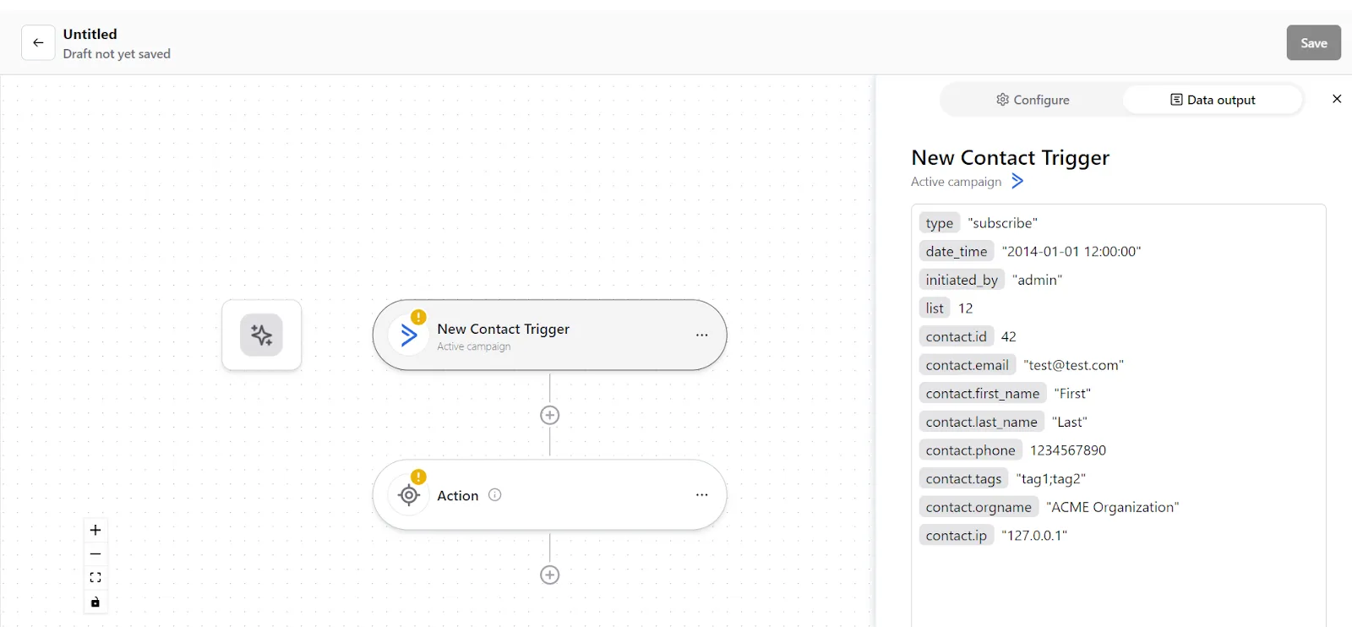This screenshot has height=627, width=1352.
Task: Select the contact.id field tag
Action: click(x=957, y=337)
